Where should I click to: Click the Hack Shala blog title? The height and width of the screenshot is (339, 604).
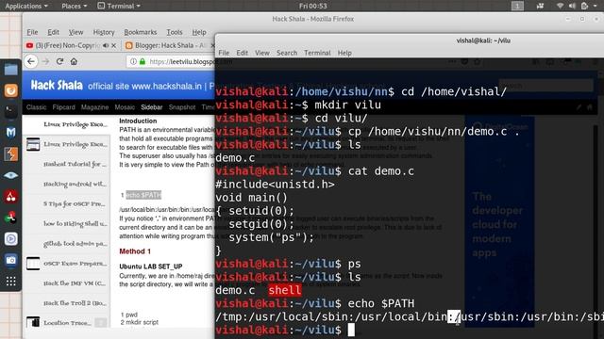(x=57, y=86)
